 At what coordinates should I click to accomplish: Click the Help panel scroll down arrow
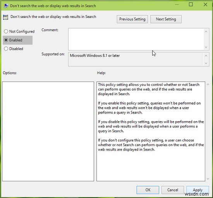tap(208, 179)
